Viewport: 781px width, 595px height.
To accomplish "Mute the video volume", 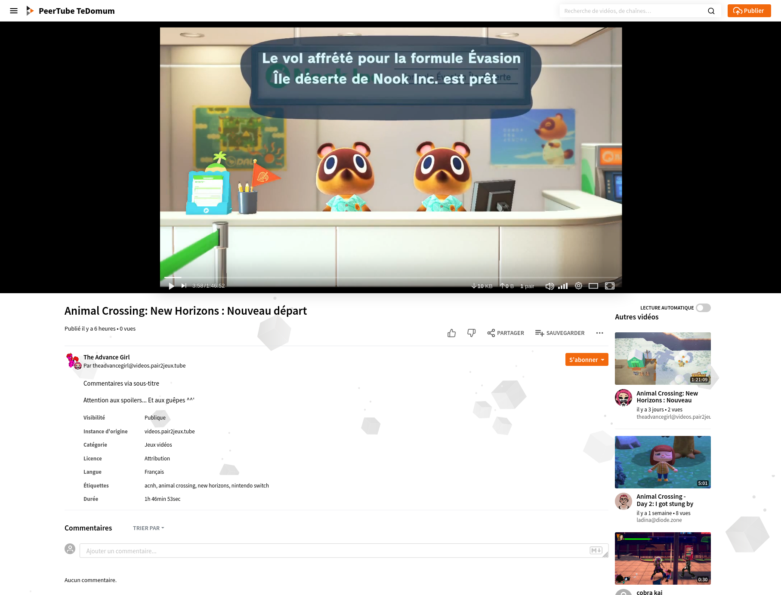I will coord(549,286).
